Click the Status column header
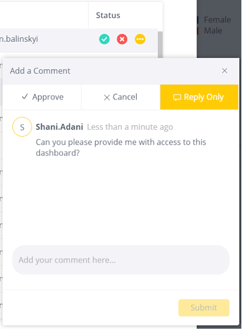The height and width of the screenshot is (330, 242). point(108,15)
